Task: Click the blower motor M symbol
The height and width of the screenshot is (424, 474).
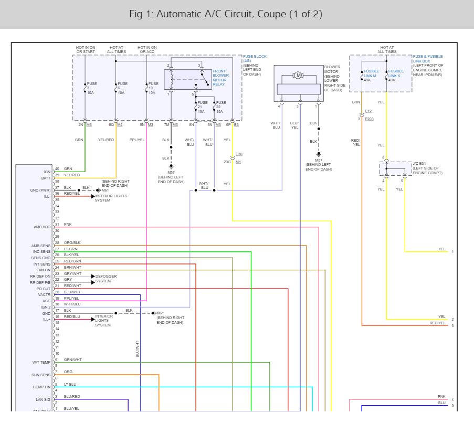Action: pyautogui.click(x=298, y=75)
